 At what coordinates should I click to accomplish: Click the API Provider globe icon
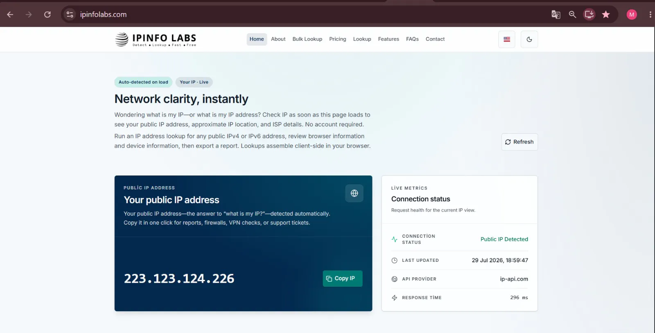pos(395,279)
